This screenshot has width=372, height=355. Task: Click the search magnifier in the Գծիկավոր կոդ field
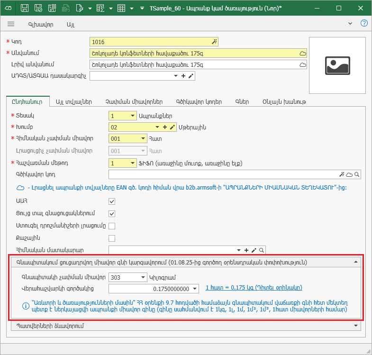tap(357, 175)
